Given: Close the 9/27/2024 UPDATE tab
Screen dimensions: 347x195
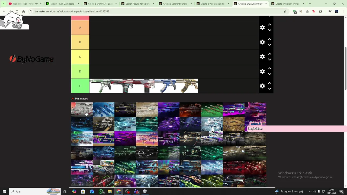Looking at the screenshot, I should click(266, 4).
